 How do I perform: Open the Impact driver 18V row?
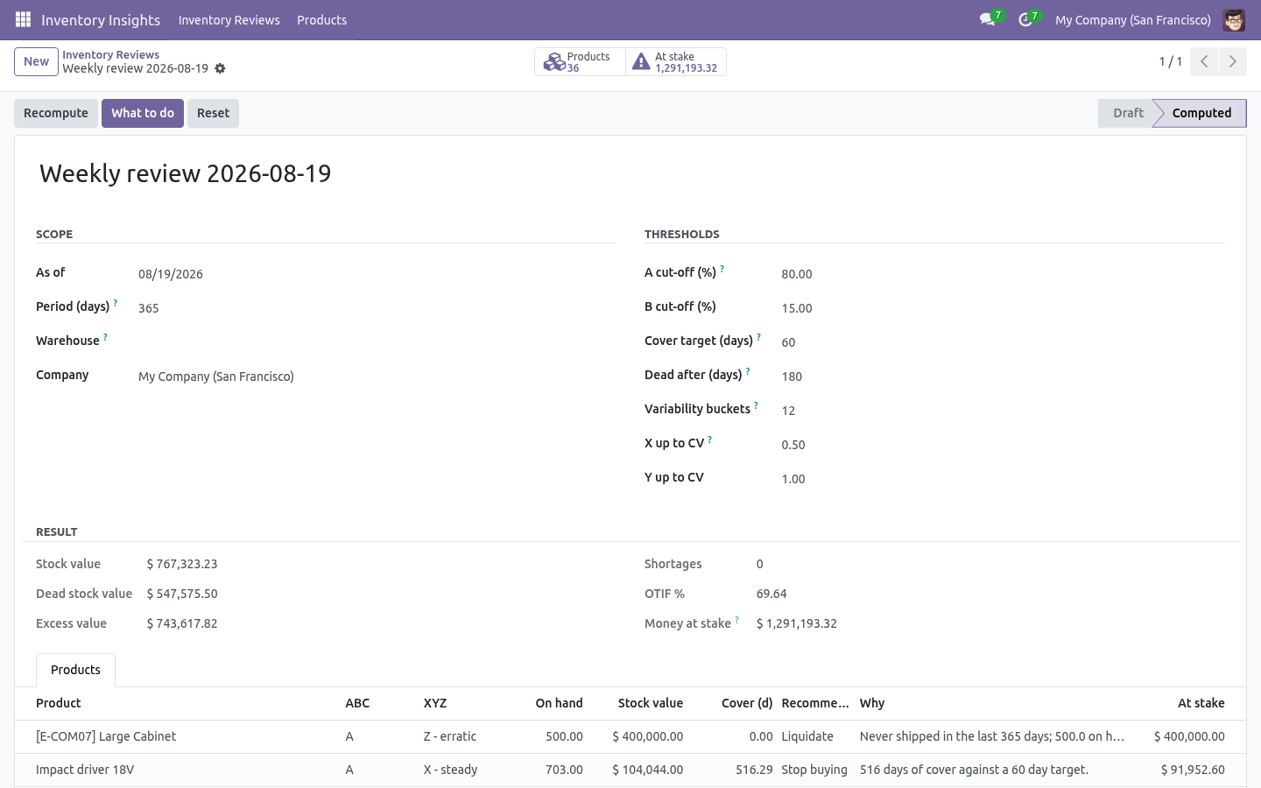click(x=630, y=770)
